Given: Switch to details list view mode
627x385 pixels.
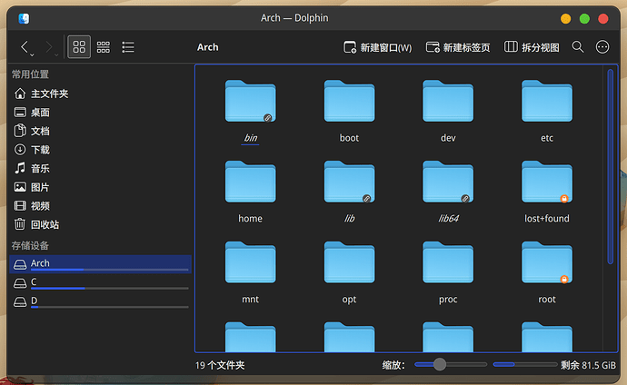Looking at the screenshot, I should pyautogui.click(x=128, y=47).
